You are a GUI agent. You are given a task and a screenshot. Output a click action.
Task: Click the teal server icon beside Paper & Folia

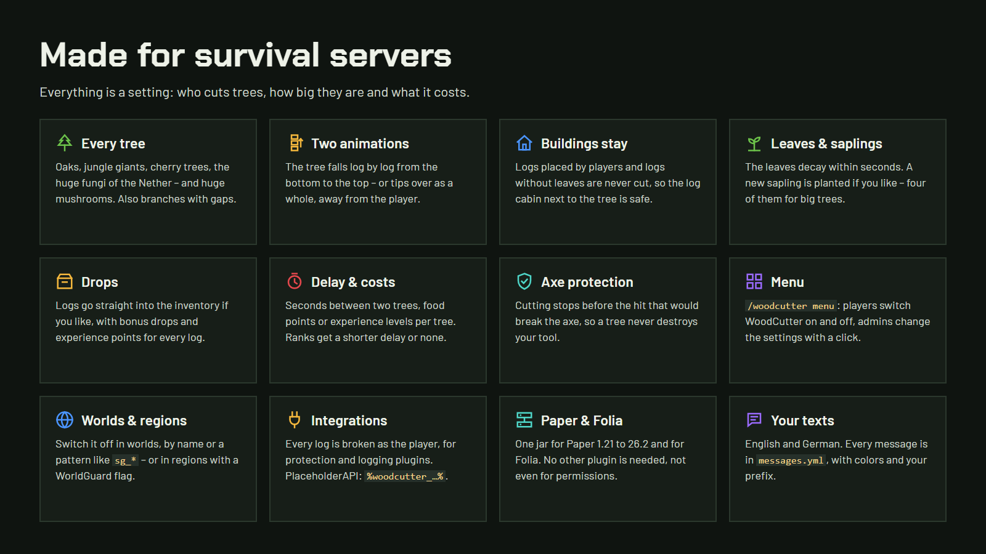point(524,420)
